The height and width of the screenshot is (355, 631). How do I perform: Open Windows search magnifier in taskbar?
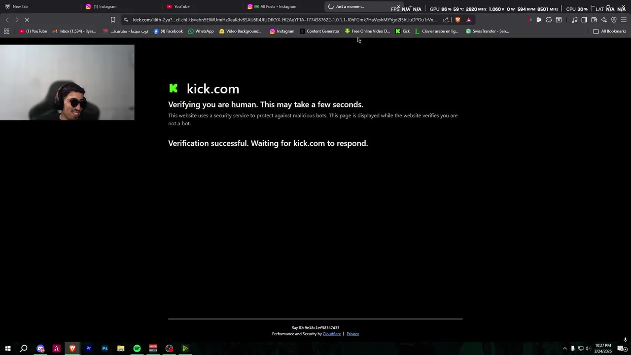coord(24,349)
